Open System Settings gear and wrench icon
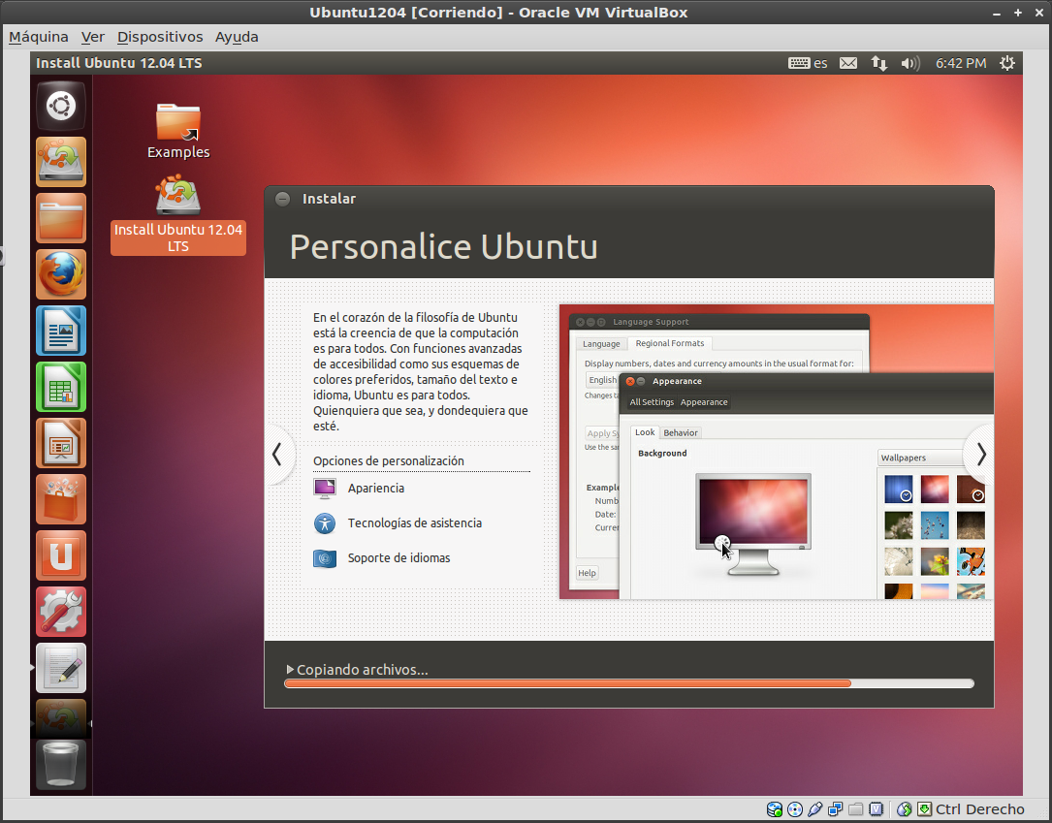The image size is (1052, 823). [61, 612]
